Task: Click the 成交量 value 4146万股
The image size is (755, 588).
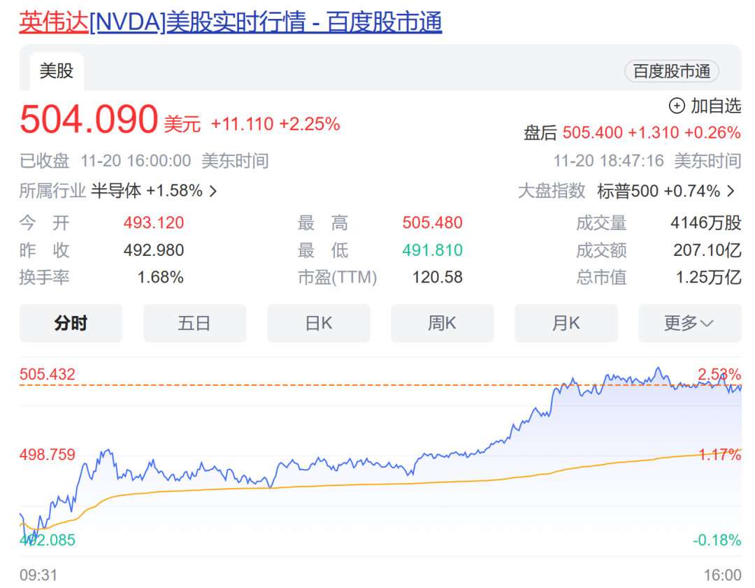Action: 705,222
